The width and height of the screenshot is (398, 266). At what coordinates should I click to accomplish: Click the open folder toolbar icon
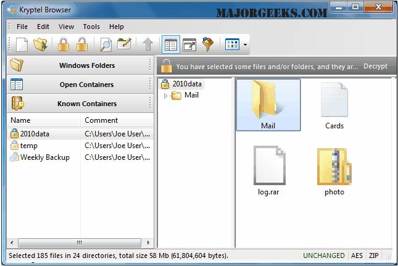tap(41, 44)
